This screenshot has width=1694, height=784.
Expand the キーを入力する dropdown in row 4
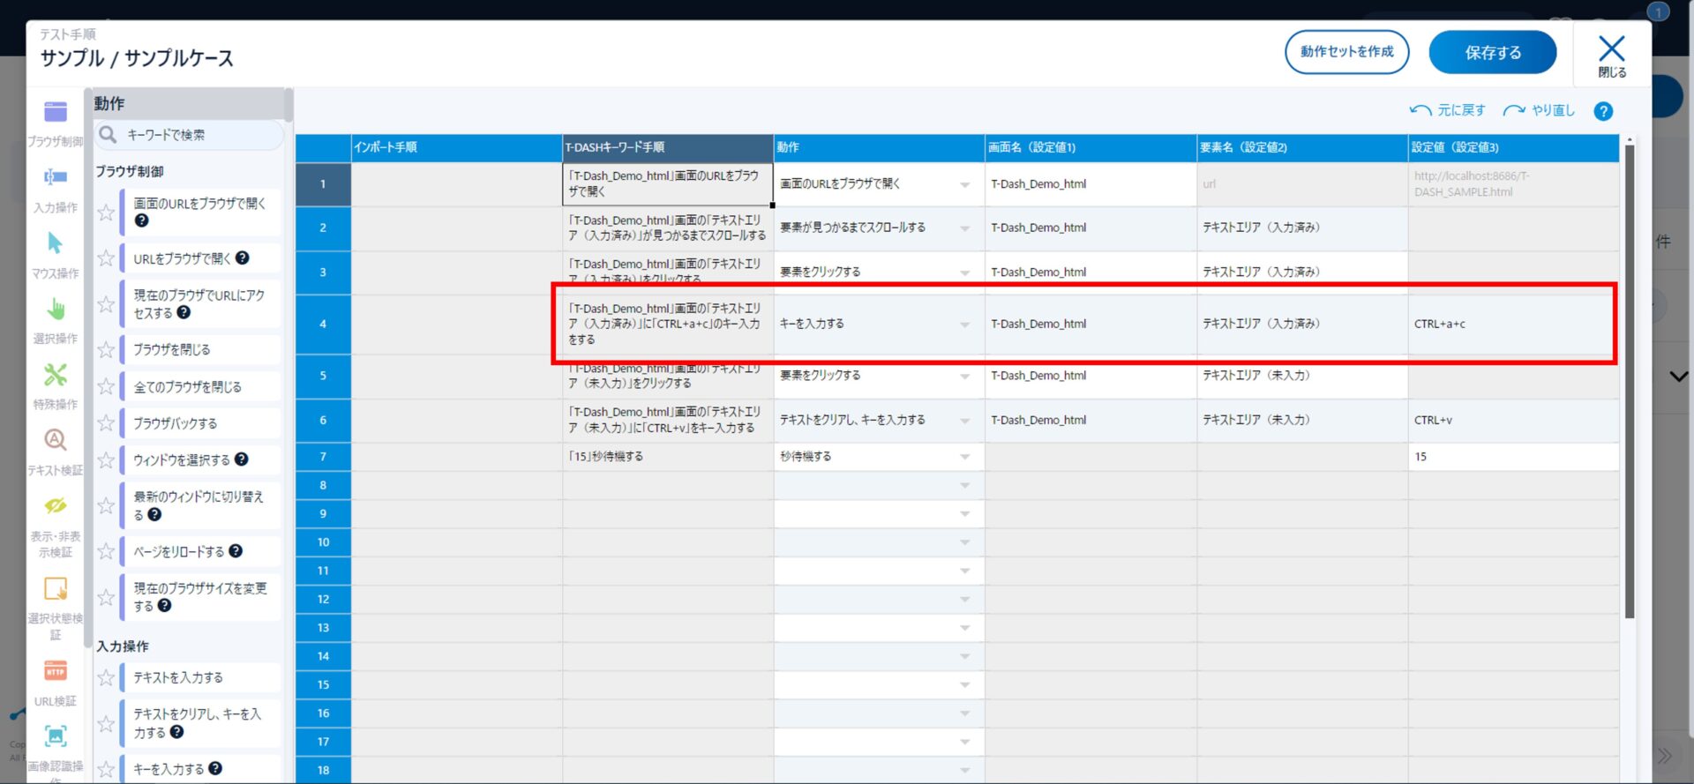pos(964,325)
